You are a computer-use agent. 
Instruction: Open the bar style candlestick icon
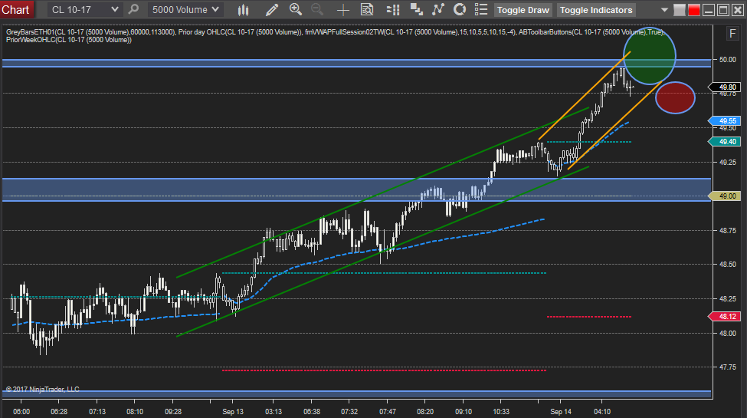(244, 9)
